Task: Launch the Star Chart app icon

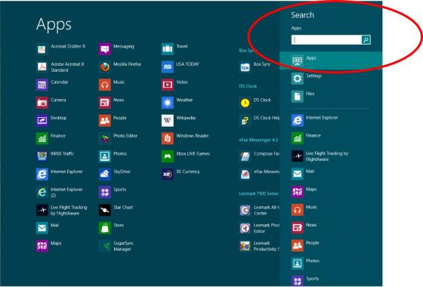Action: click(105, 210)
